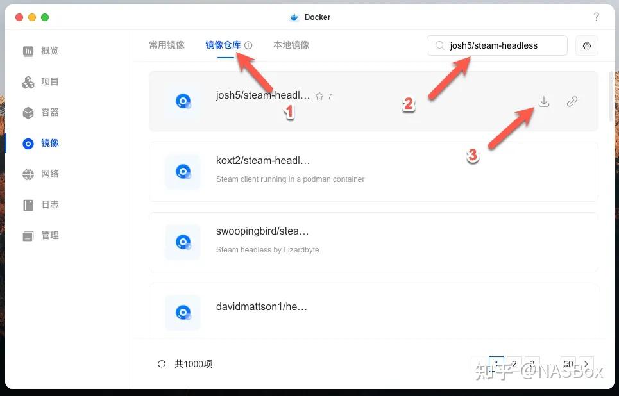Refresh the image list with the refresh icon
Viewport: 619px width, 396px height.
[x=161, y=363]
